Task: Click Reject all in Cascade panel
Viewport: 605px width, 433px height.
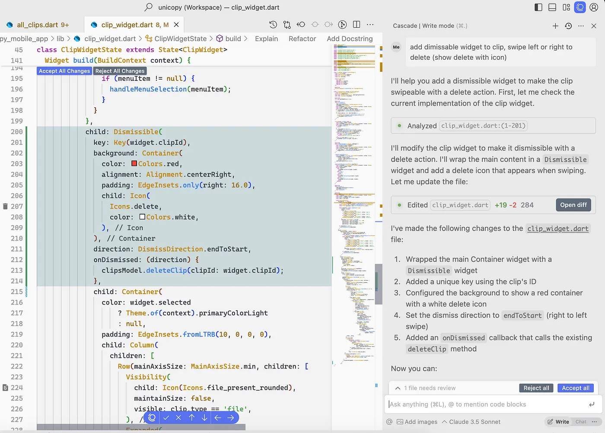Action: 536,388
